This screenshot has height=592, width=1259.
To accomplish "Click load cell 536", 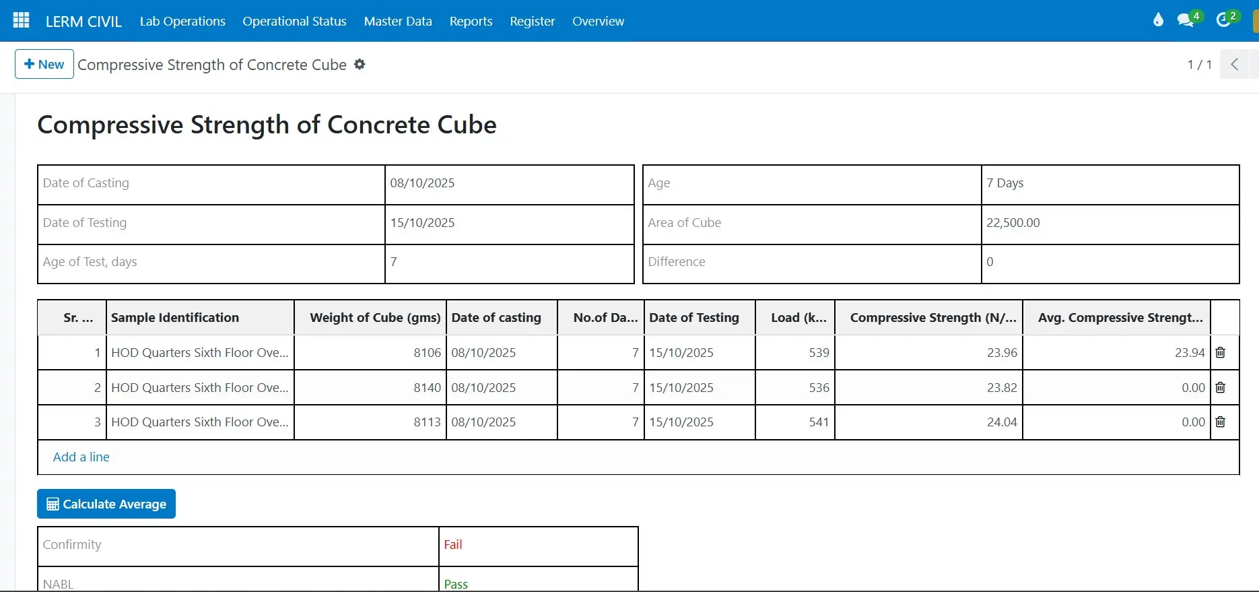I will click(x=795, y=387).
